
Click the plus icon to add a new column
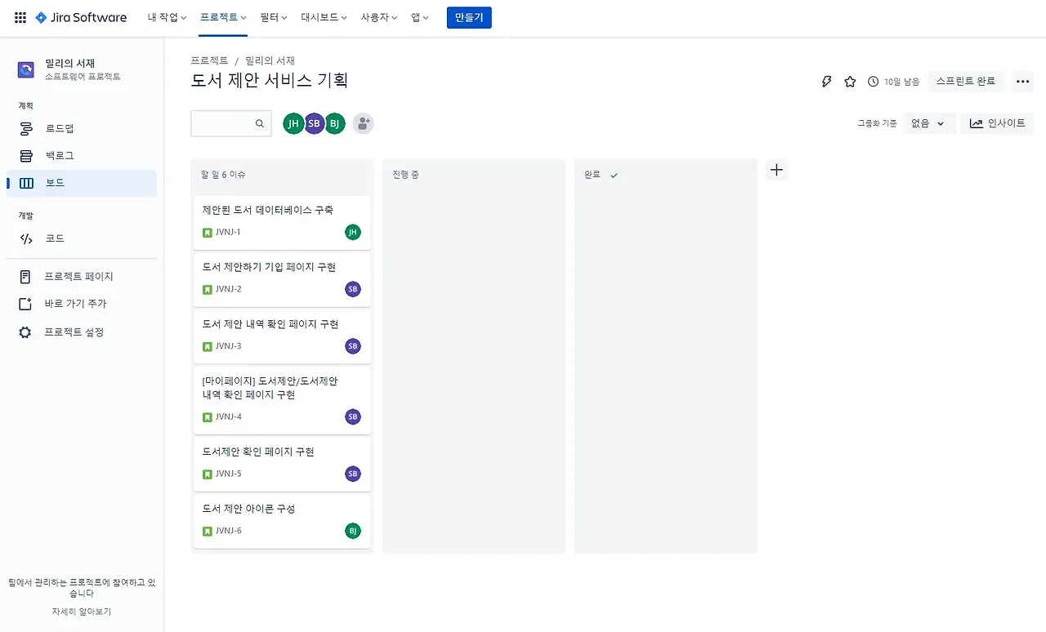(776, 169)
